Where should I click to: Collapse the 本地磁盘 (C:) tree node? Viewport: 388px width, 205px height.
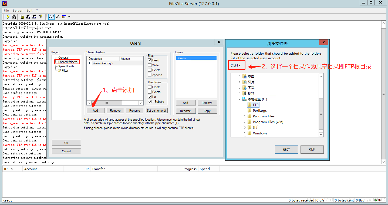coord(239,99)
